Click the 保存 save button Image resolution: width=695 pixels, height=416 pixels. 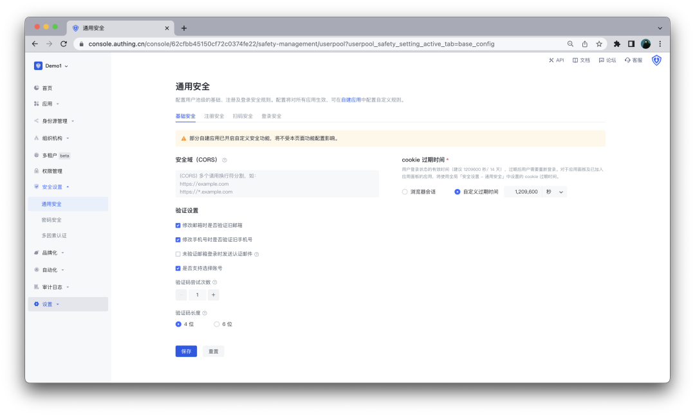(x=186, y=351)
